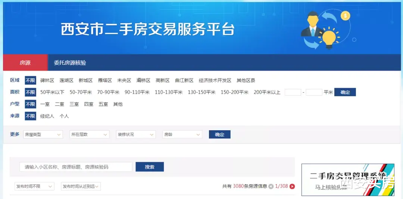Click the community name search field
403x199 pixels.
tap(76, 167)
